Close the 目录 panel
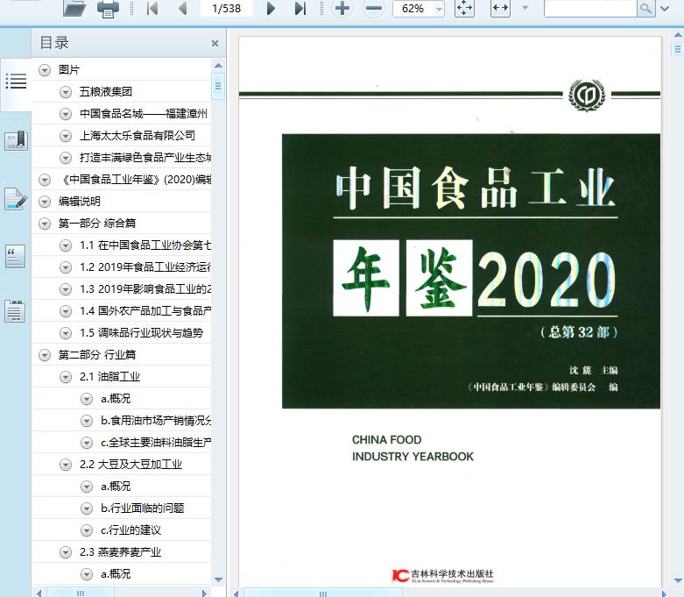 tap(215, 43)
